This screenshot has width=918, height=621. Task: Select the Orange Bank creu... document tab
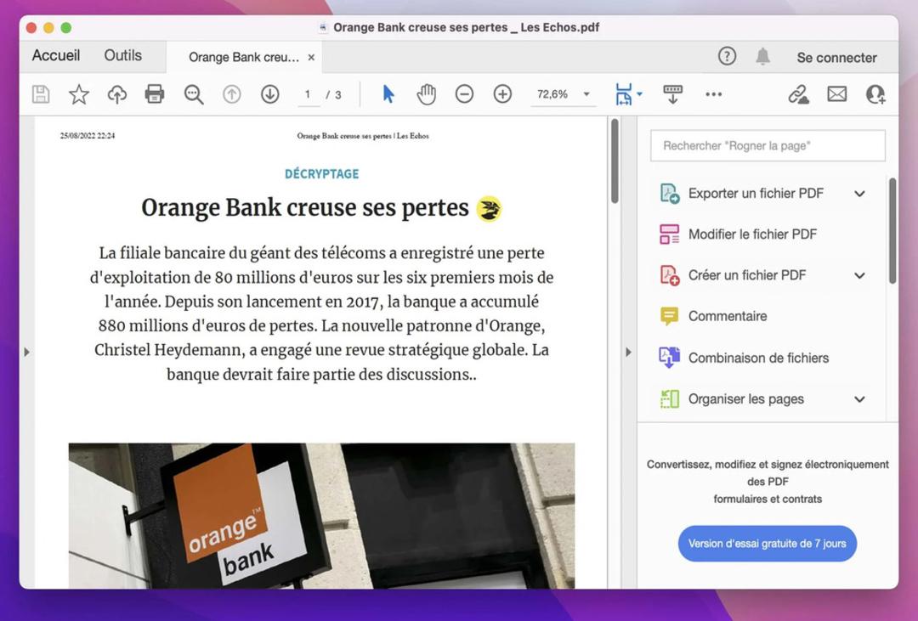click(x=244, y=58)
